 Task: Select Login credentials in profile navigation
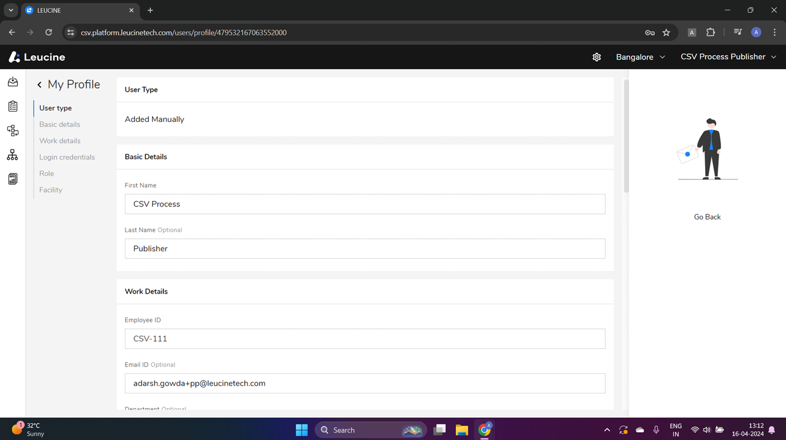tap(67, 157)
